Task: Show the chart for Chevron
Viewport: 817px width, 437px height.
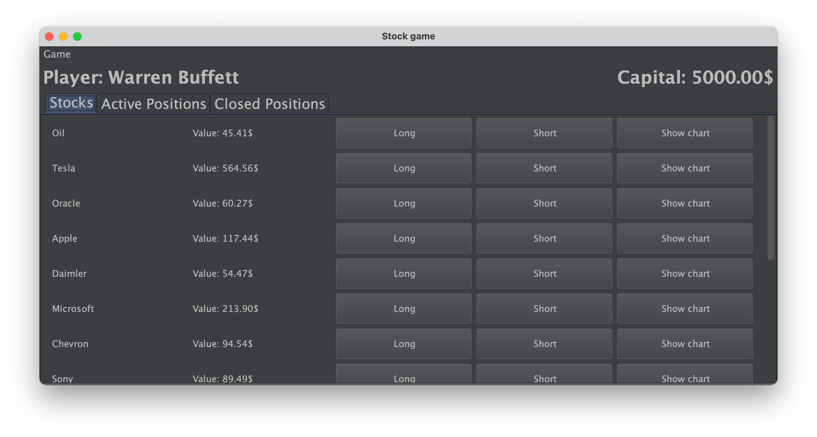Action: tap(685, 344)
